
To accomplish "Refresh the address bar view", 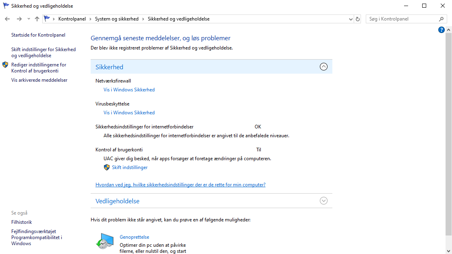I will click(358, 19).
